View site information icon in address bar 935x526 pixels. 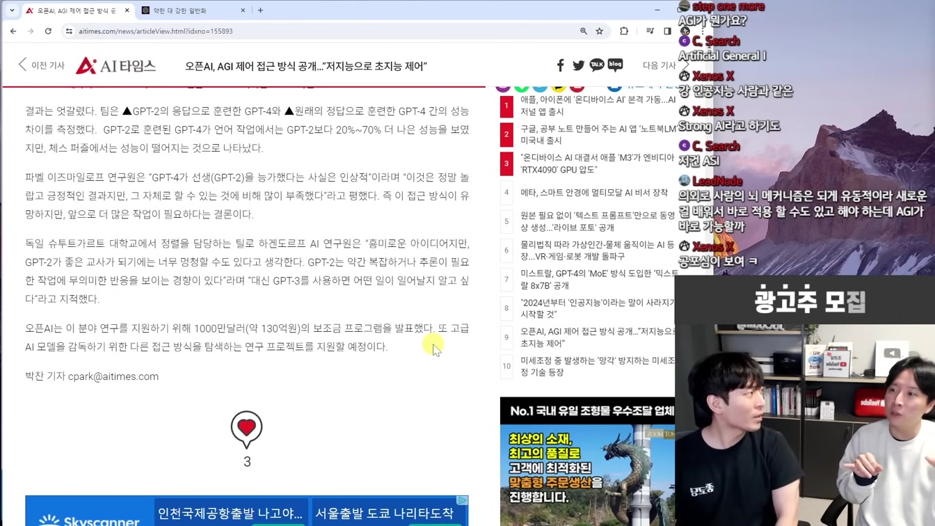[69, 31]
